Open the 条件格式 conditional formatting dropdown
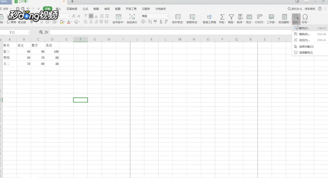Image resolution: width=328 pixels, height=178 pixels. pyautogui.click(x=178, y=19)
